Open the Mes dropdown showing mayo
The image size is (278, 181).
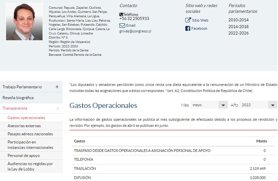pyautogui.click(x=209, y=105)
